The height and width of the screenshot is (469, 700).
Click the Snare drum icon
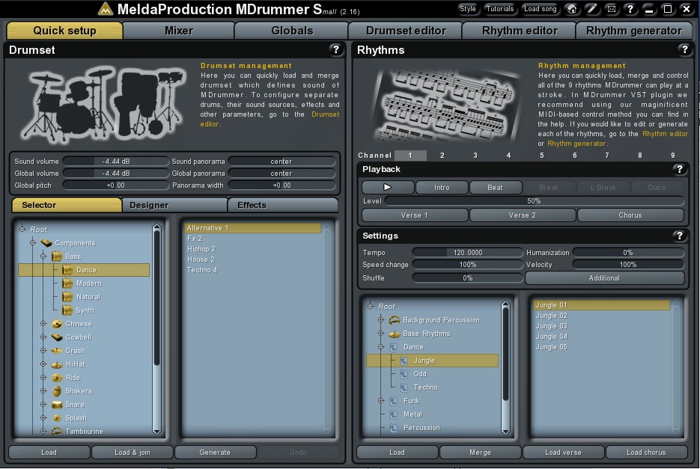coord(57,405)
